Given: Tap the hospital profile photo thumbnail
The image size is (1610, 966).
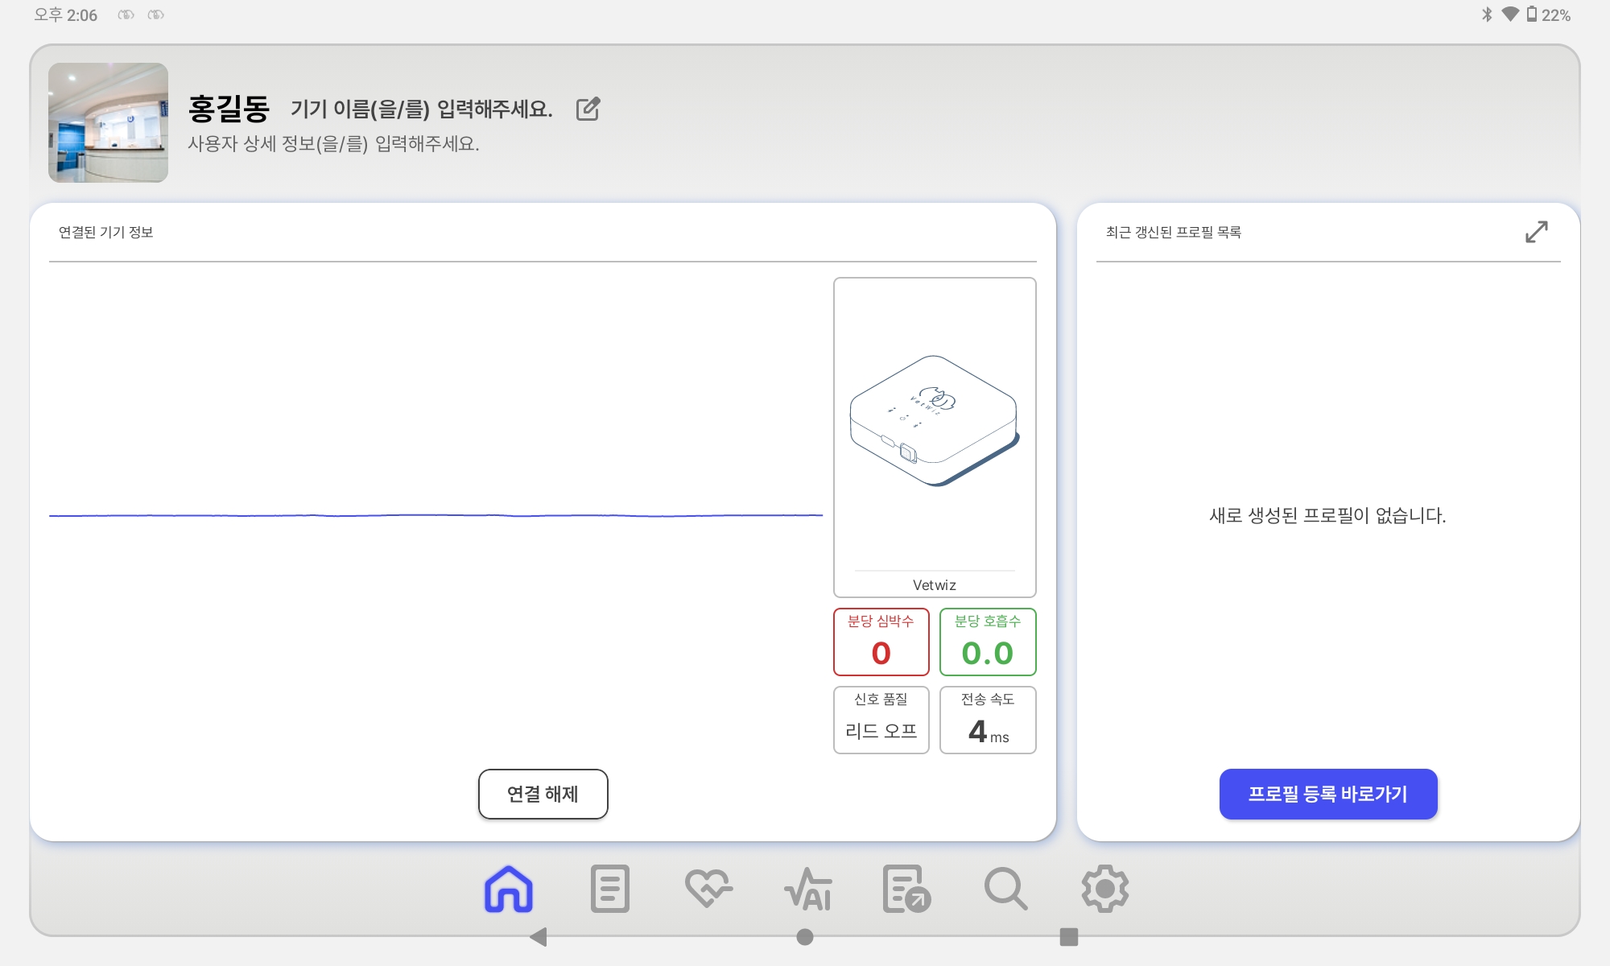Looking at the screenshot, I should click(x=108, y=122).
